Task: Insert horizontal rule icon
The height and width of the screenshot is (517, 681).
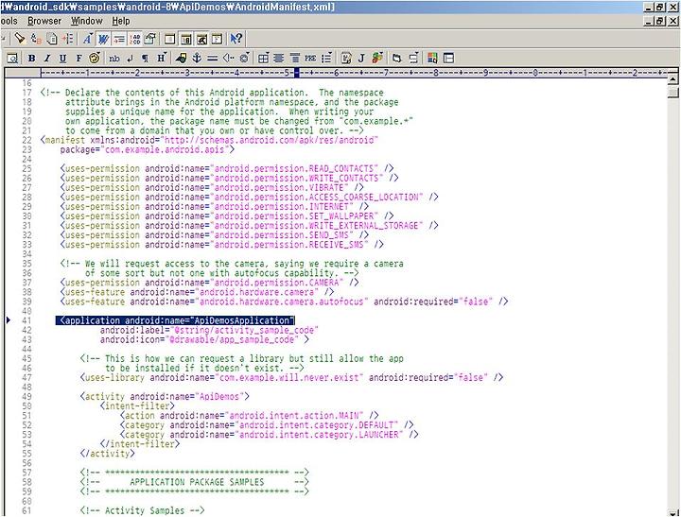Action: point(213,59)
